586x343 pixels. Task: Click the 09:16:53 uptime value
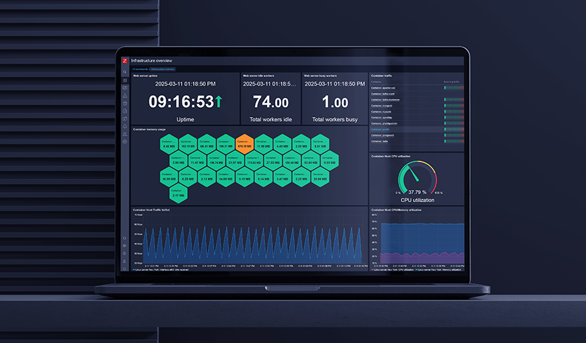point(181,102)
